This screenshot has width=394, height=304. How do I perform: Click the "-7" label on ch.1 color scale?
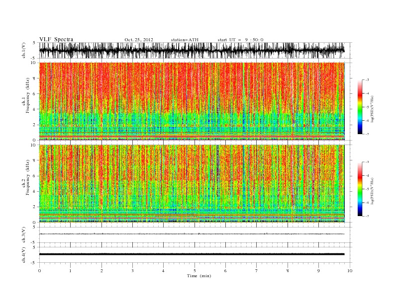[x=367, y=134]
